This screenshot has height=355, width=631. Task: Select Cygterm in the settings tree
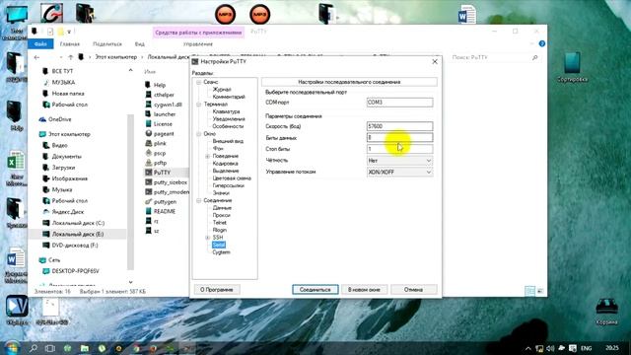(221, 252)
